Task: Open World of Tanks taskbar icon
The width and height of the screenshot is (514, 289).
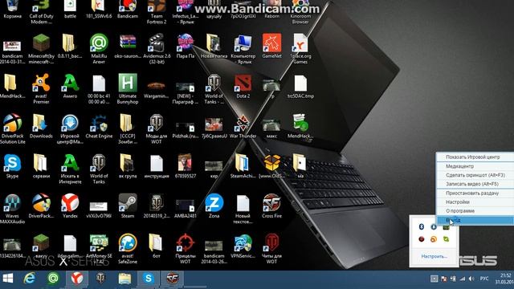Action: point(100,279)
